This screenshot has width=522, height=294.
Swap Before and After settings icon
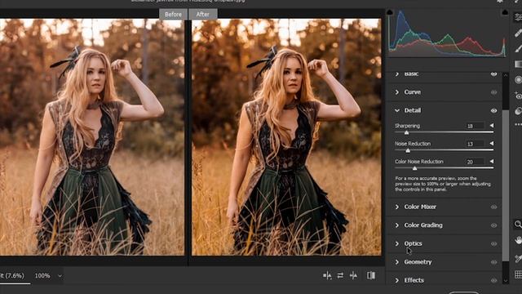[x=340, y=275]
